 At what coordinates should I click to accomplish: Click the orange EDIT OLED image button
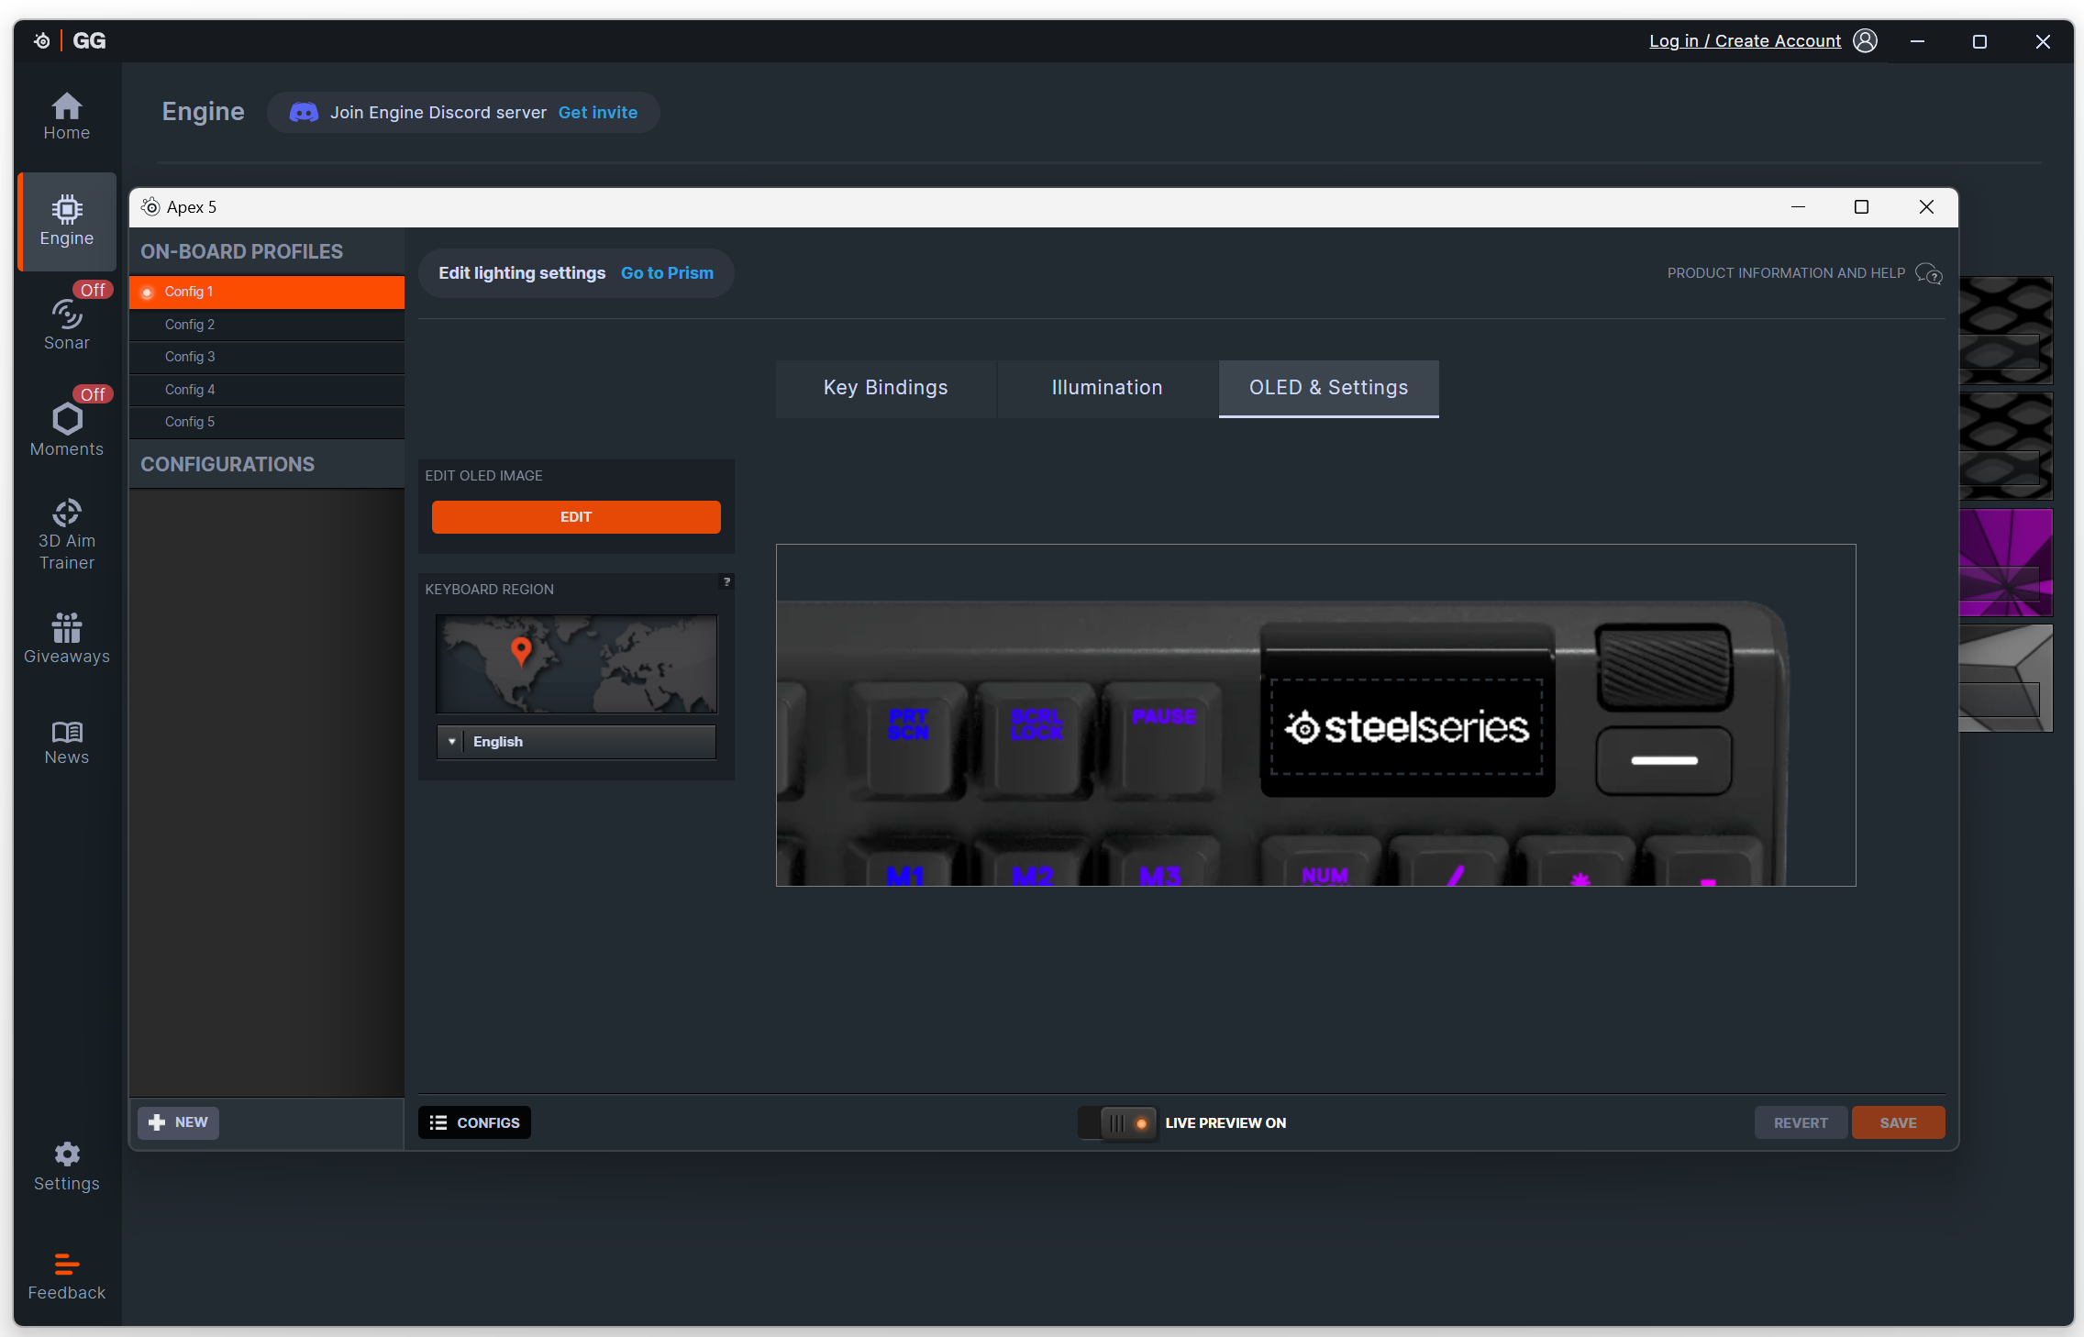(576, 517)
